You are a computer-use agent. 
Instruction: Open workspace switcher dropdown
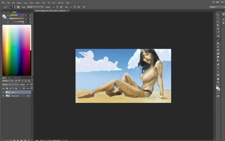point(217,7)
